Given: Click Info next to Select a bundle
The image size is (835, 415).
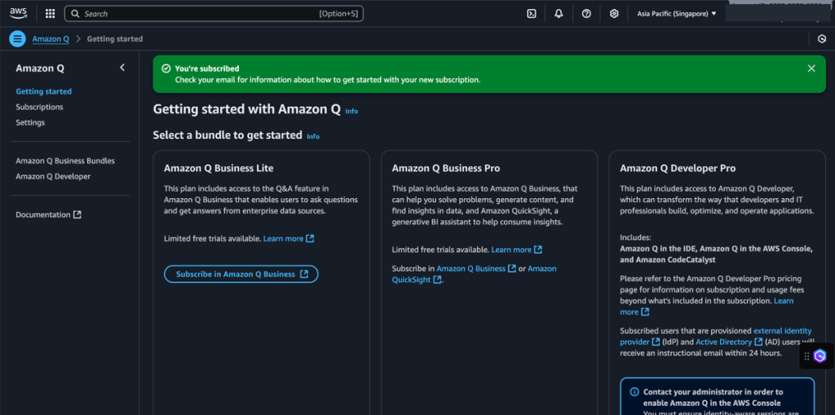Looking at the screenshot, I should [313, 136].
